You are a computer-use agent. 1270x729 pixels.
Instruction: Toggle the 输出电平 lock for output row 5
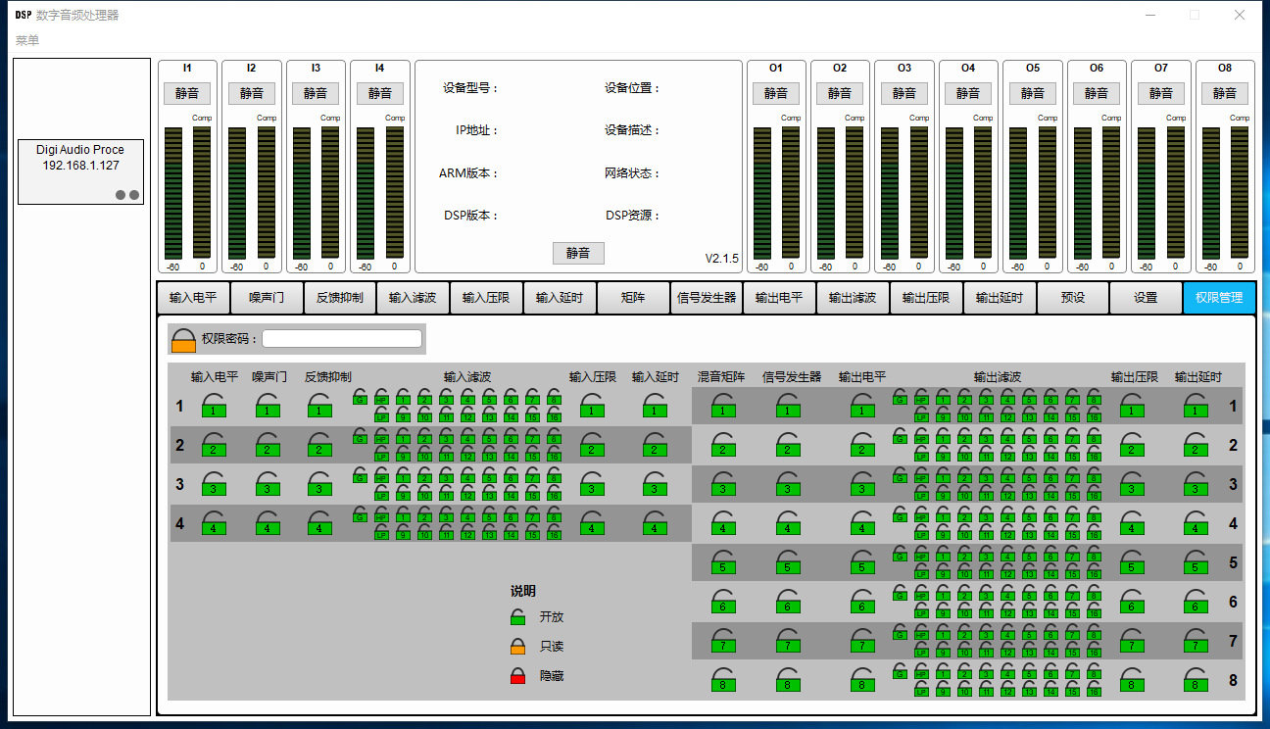click(x=862, y=562)
